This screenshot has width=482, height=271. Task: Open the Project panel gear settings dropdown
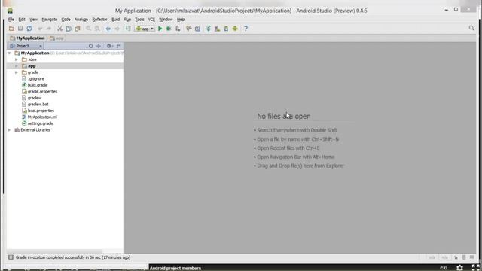[x=109, y=46]
